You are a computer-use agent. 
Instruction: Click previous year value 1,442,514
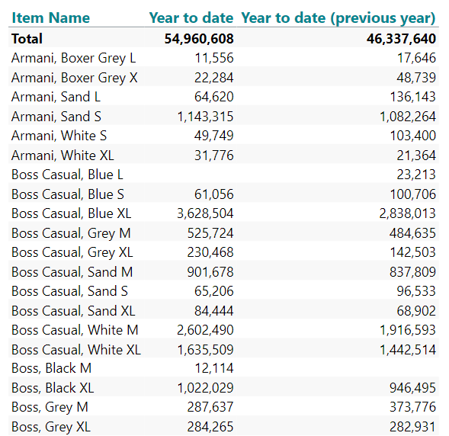point(408,350)
